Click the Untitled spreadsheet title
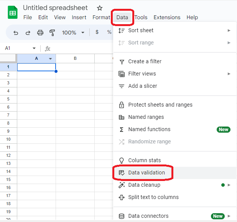 click(55, 8)
